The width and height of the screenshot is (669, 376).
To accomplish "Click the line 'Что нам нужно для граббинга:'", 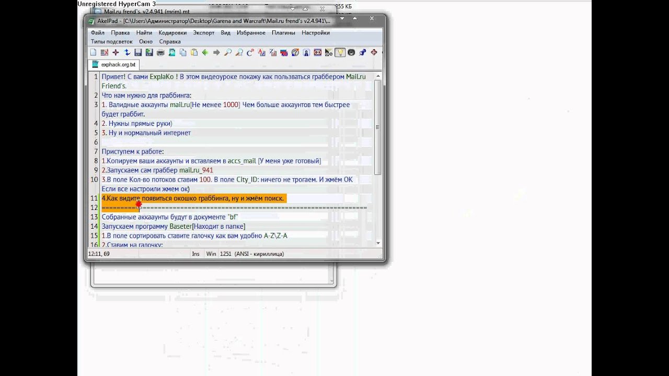I will 146,95.
